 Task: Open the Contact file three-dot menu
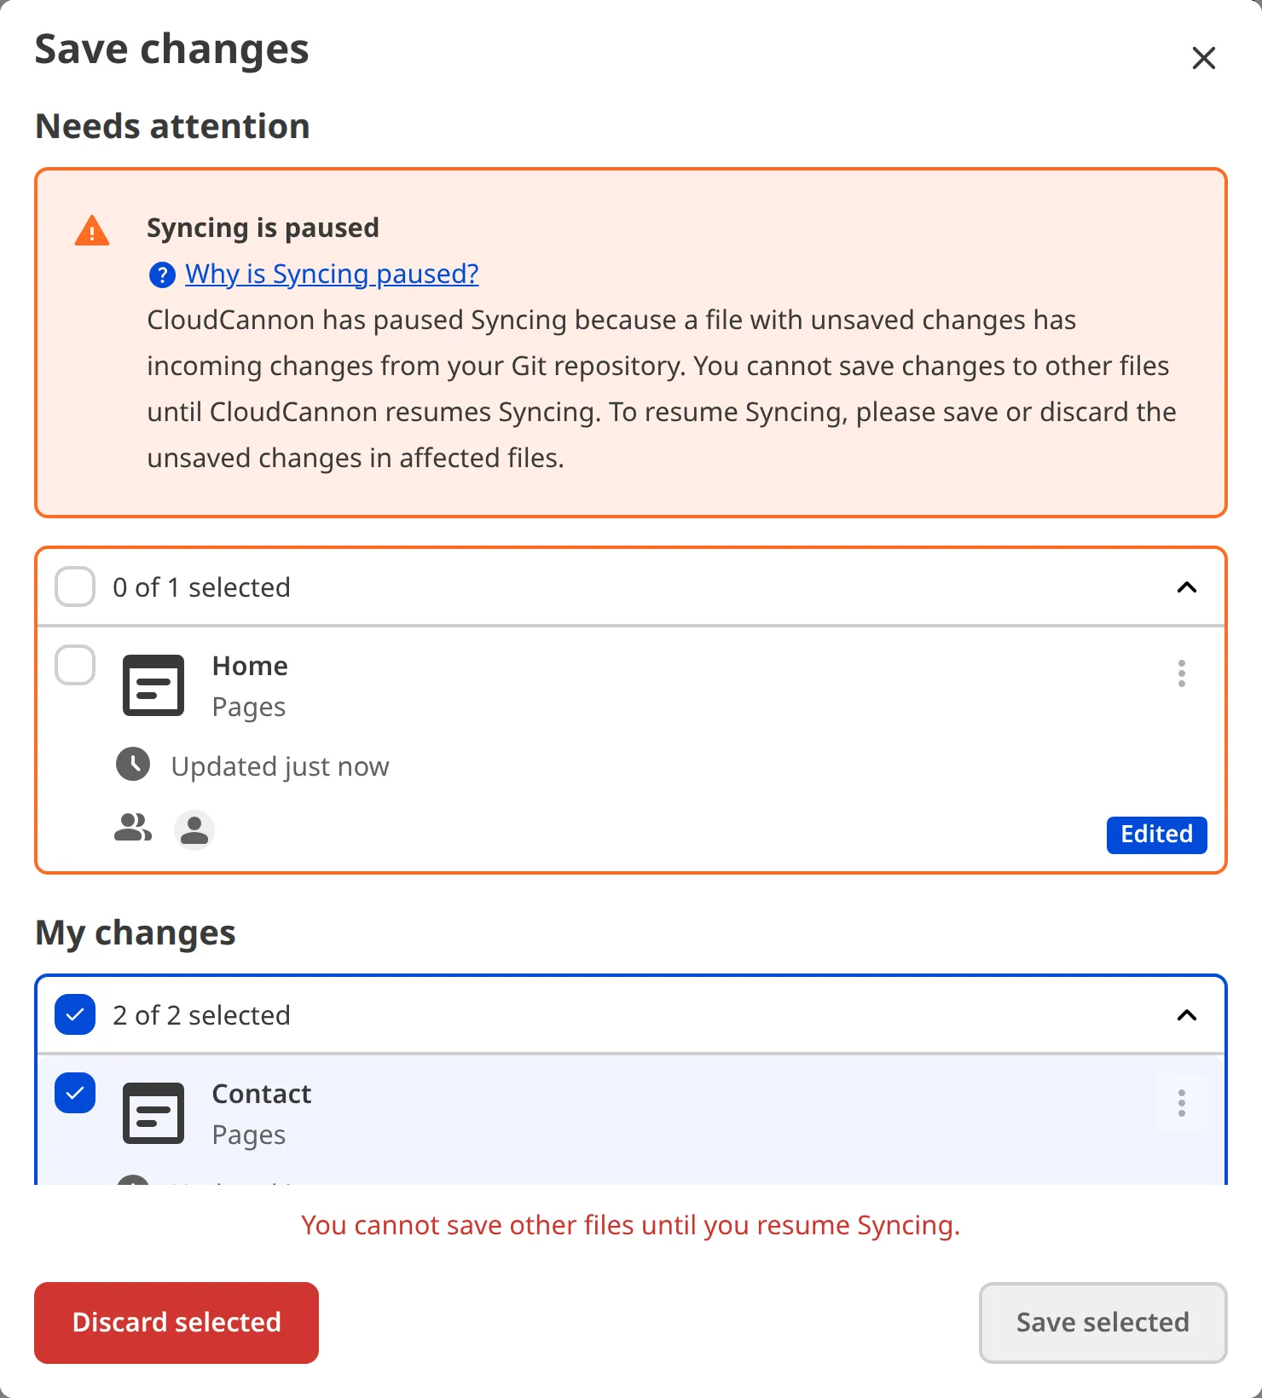[x=1182, y=1103]
